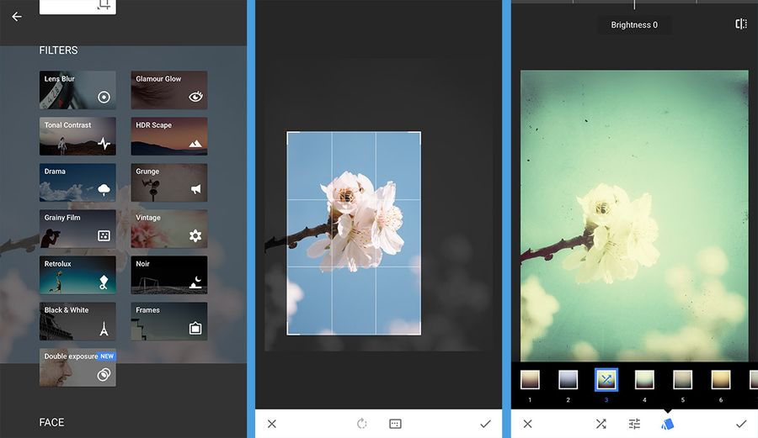Confirm the crop with the checkmark
This screenshot has width=758, height=438.
[x=485, y=424]
